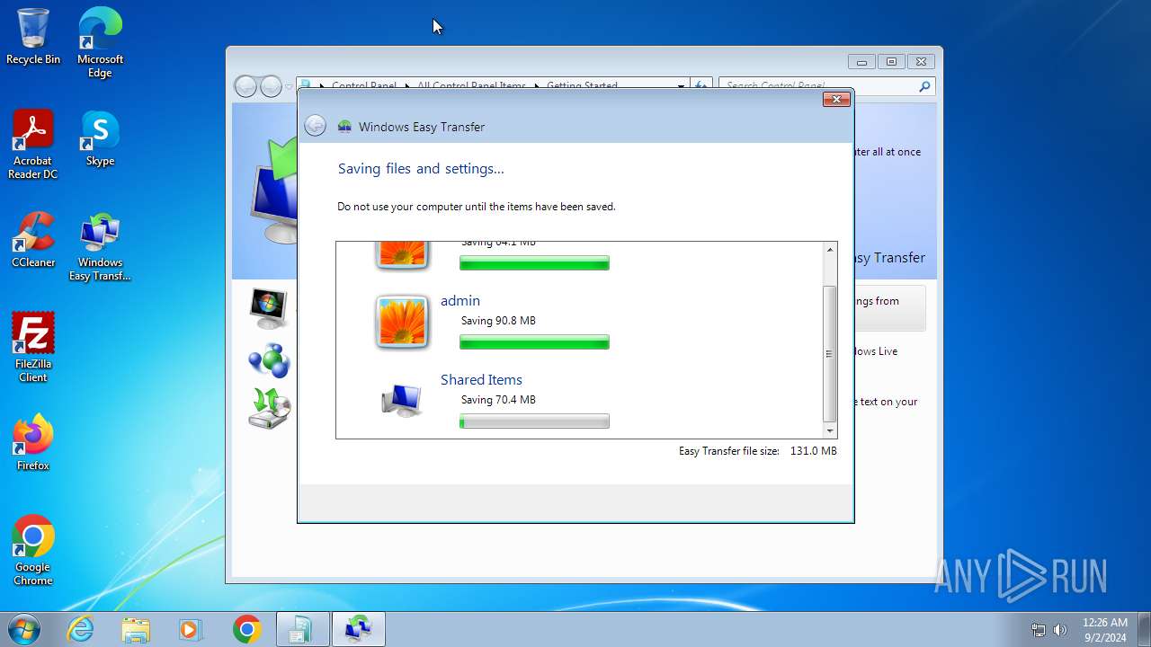Open the Recycle Bin desktop icon

click(x=33, y=37)
